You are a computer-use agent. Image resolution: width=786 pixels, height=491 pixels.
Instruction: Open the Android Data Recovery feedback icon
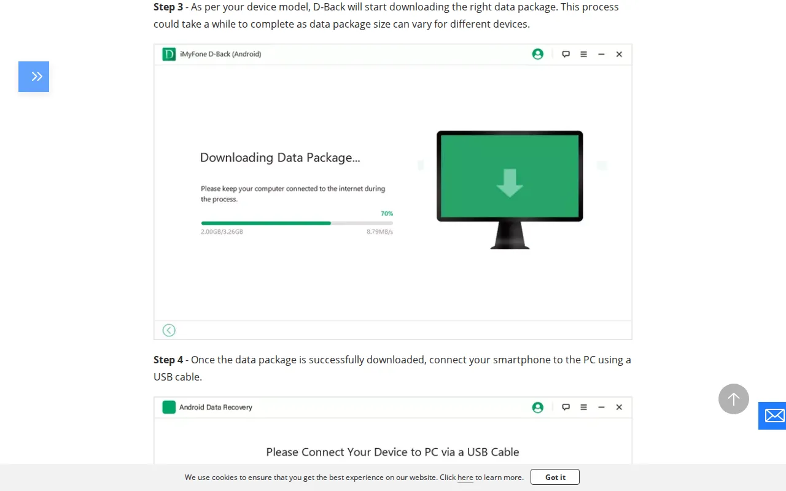tap(566, 407)
